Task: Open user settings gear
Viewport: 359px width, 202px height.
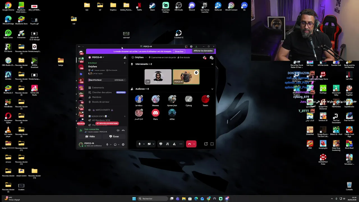Action: (x=123, y=144)
